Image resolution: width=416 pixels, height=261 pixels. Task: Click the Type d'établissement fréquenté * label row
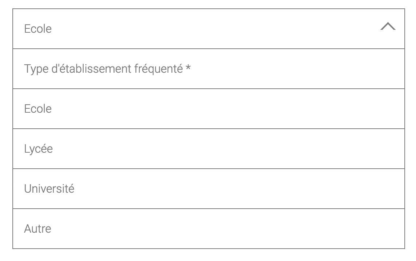[x=208, y=69]
